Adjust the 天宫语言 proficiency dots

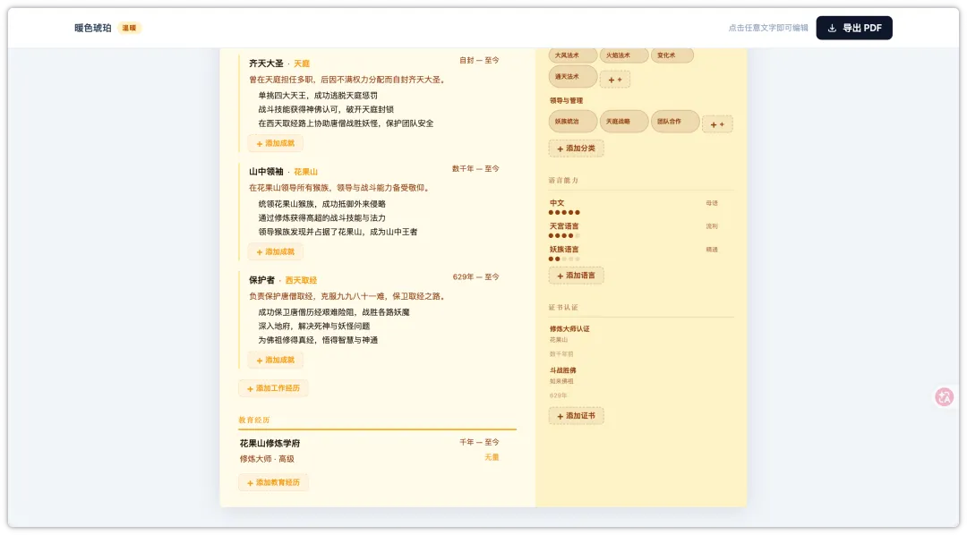click(x=564, y=235)
